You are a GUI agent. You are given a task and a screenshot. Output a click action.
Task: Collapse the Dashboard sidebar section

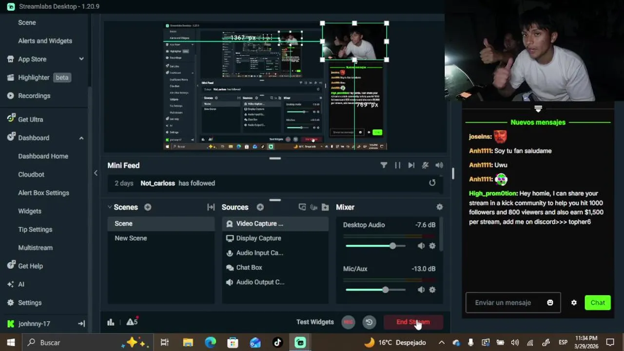[81, 138]
